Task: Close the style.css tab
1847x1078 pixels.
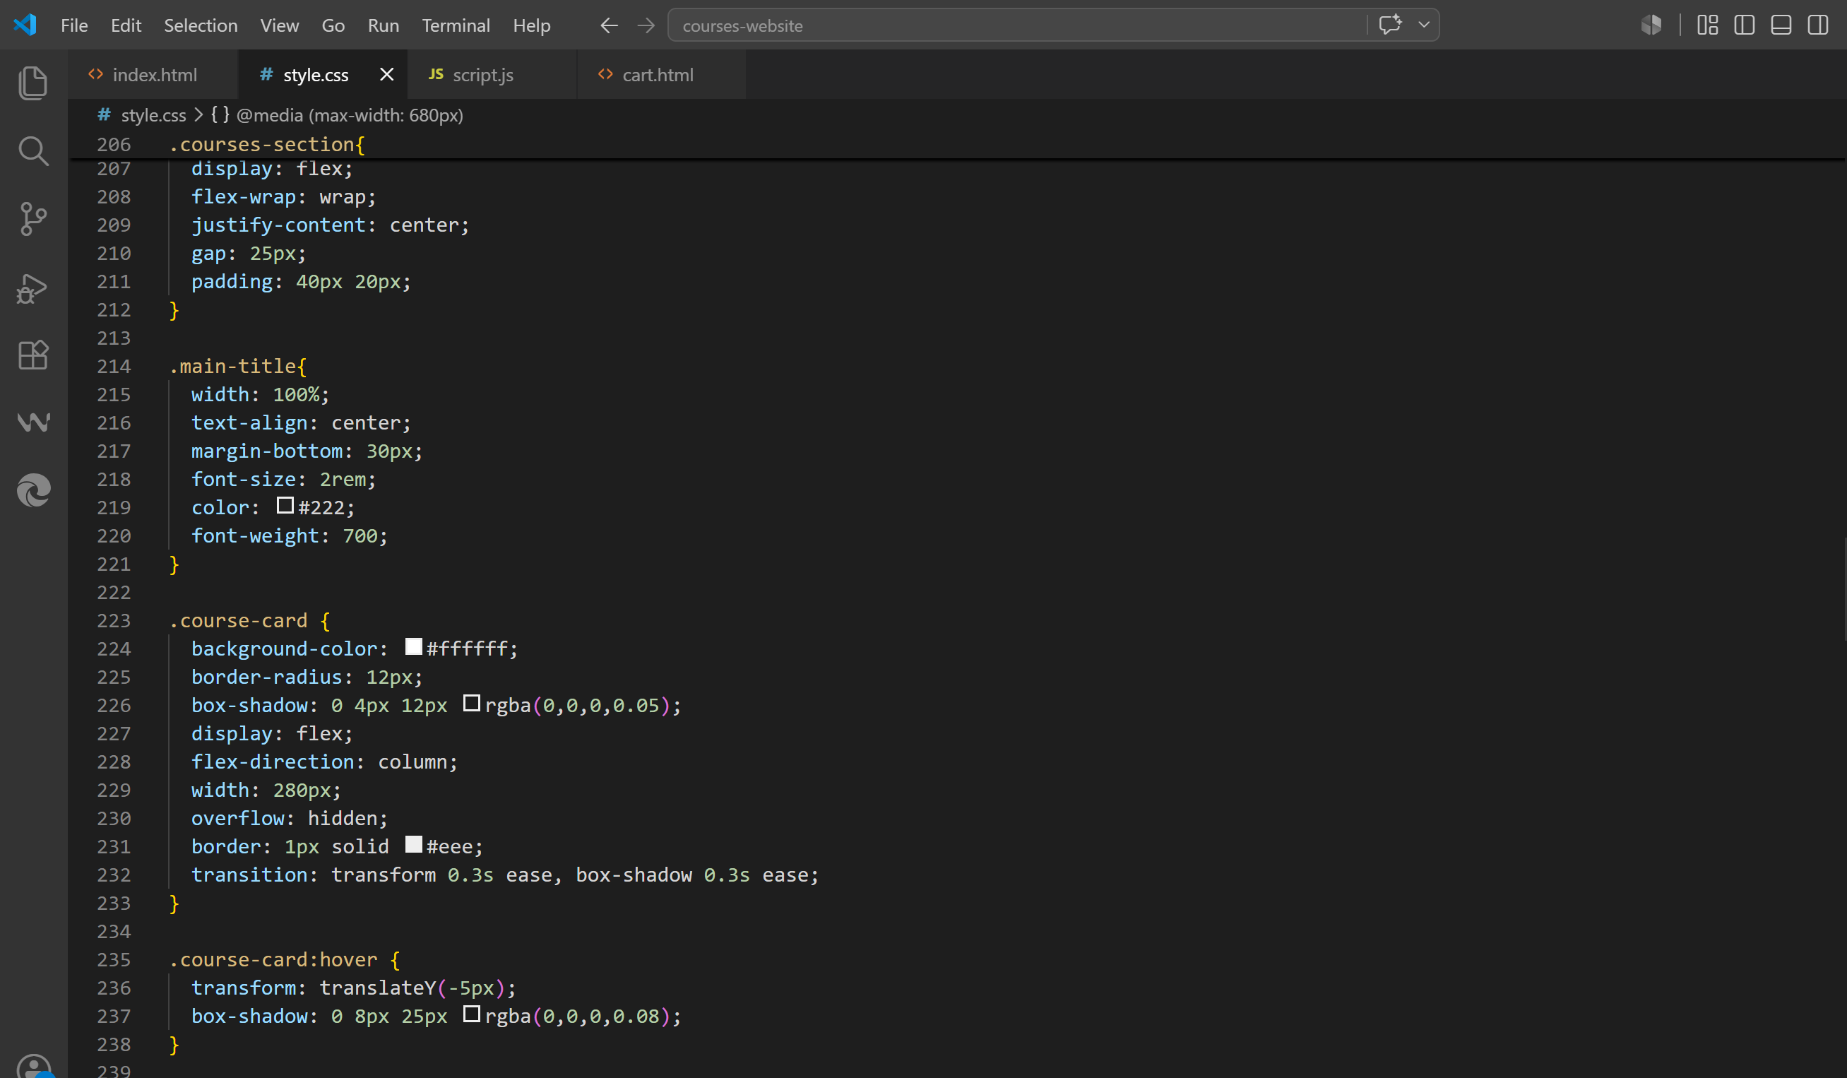Action: tap(386, 75)
